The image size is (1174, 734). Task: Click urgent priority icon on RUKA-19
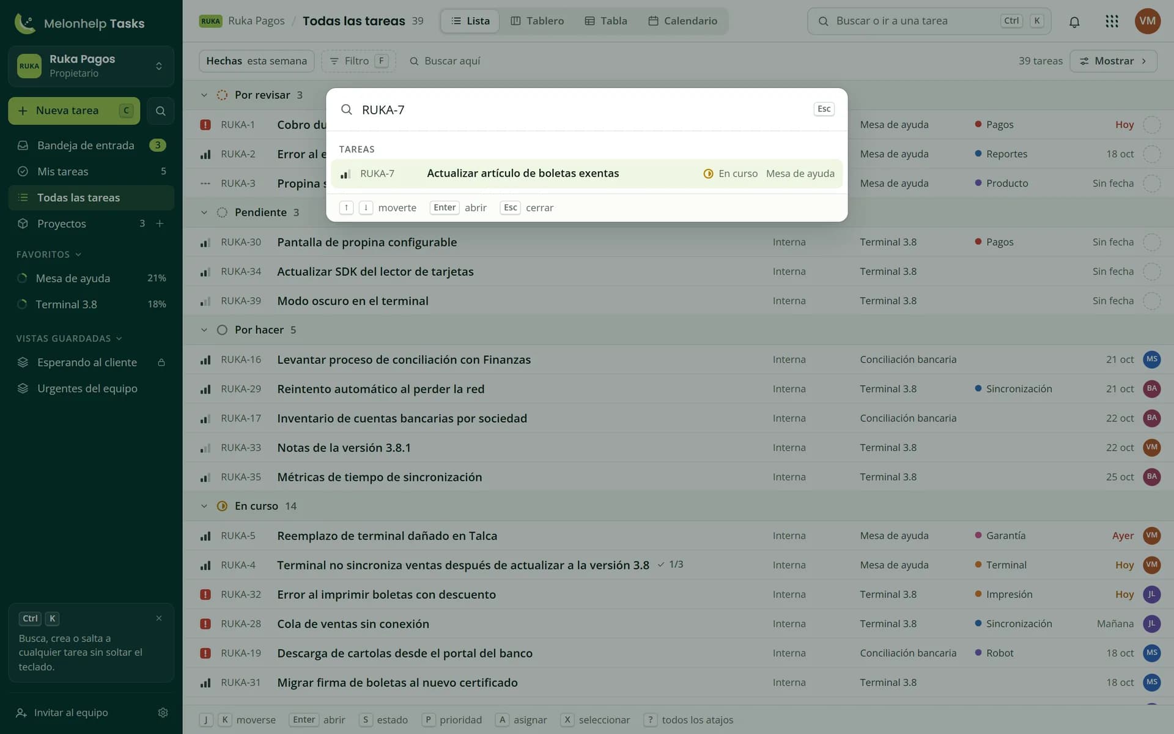[205, 653]
